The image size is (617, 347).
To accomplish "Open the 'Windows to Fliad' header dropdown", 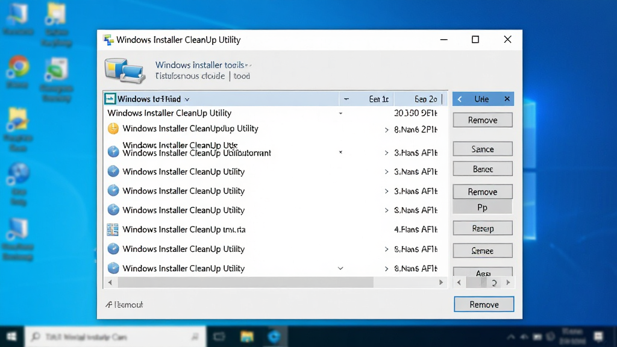I will [x=187, y=99].
